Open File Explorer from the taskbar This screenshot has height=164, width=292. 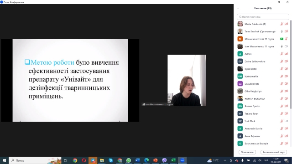pos(102,160)
